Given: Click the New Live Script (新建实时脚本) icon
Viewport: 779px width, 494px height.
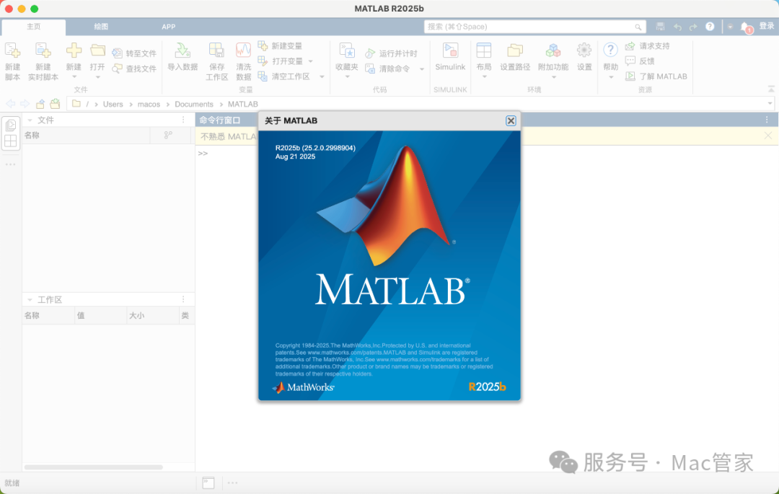Looking at the screenshot, I should (x=43, y=50).
